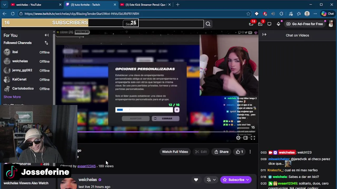
Task: Collapse the Chat on Videos panel
Action: tap(264, 34)
